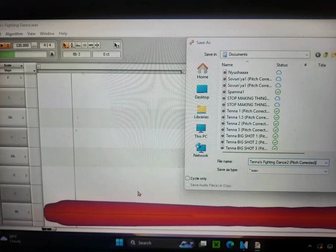Click the 120.000 tempo field
Screen dimensions: 336x252
click(x=22, y=46)
